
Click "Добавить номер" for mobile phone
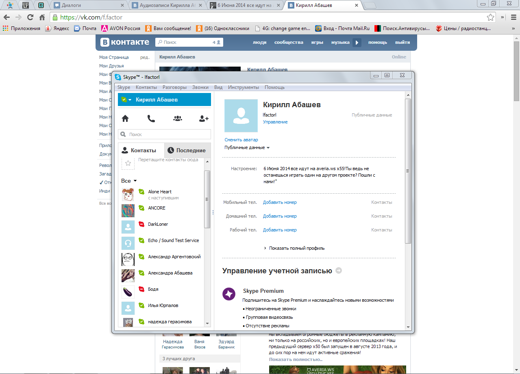pos(280,202)
